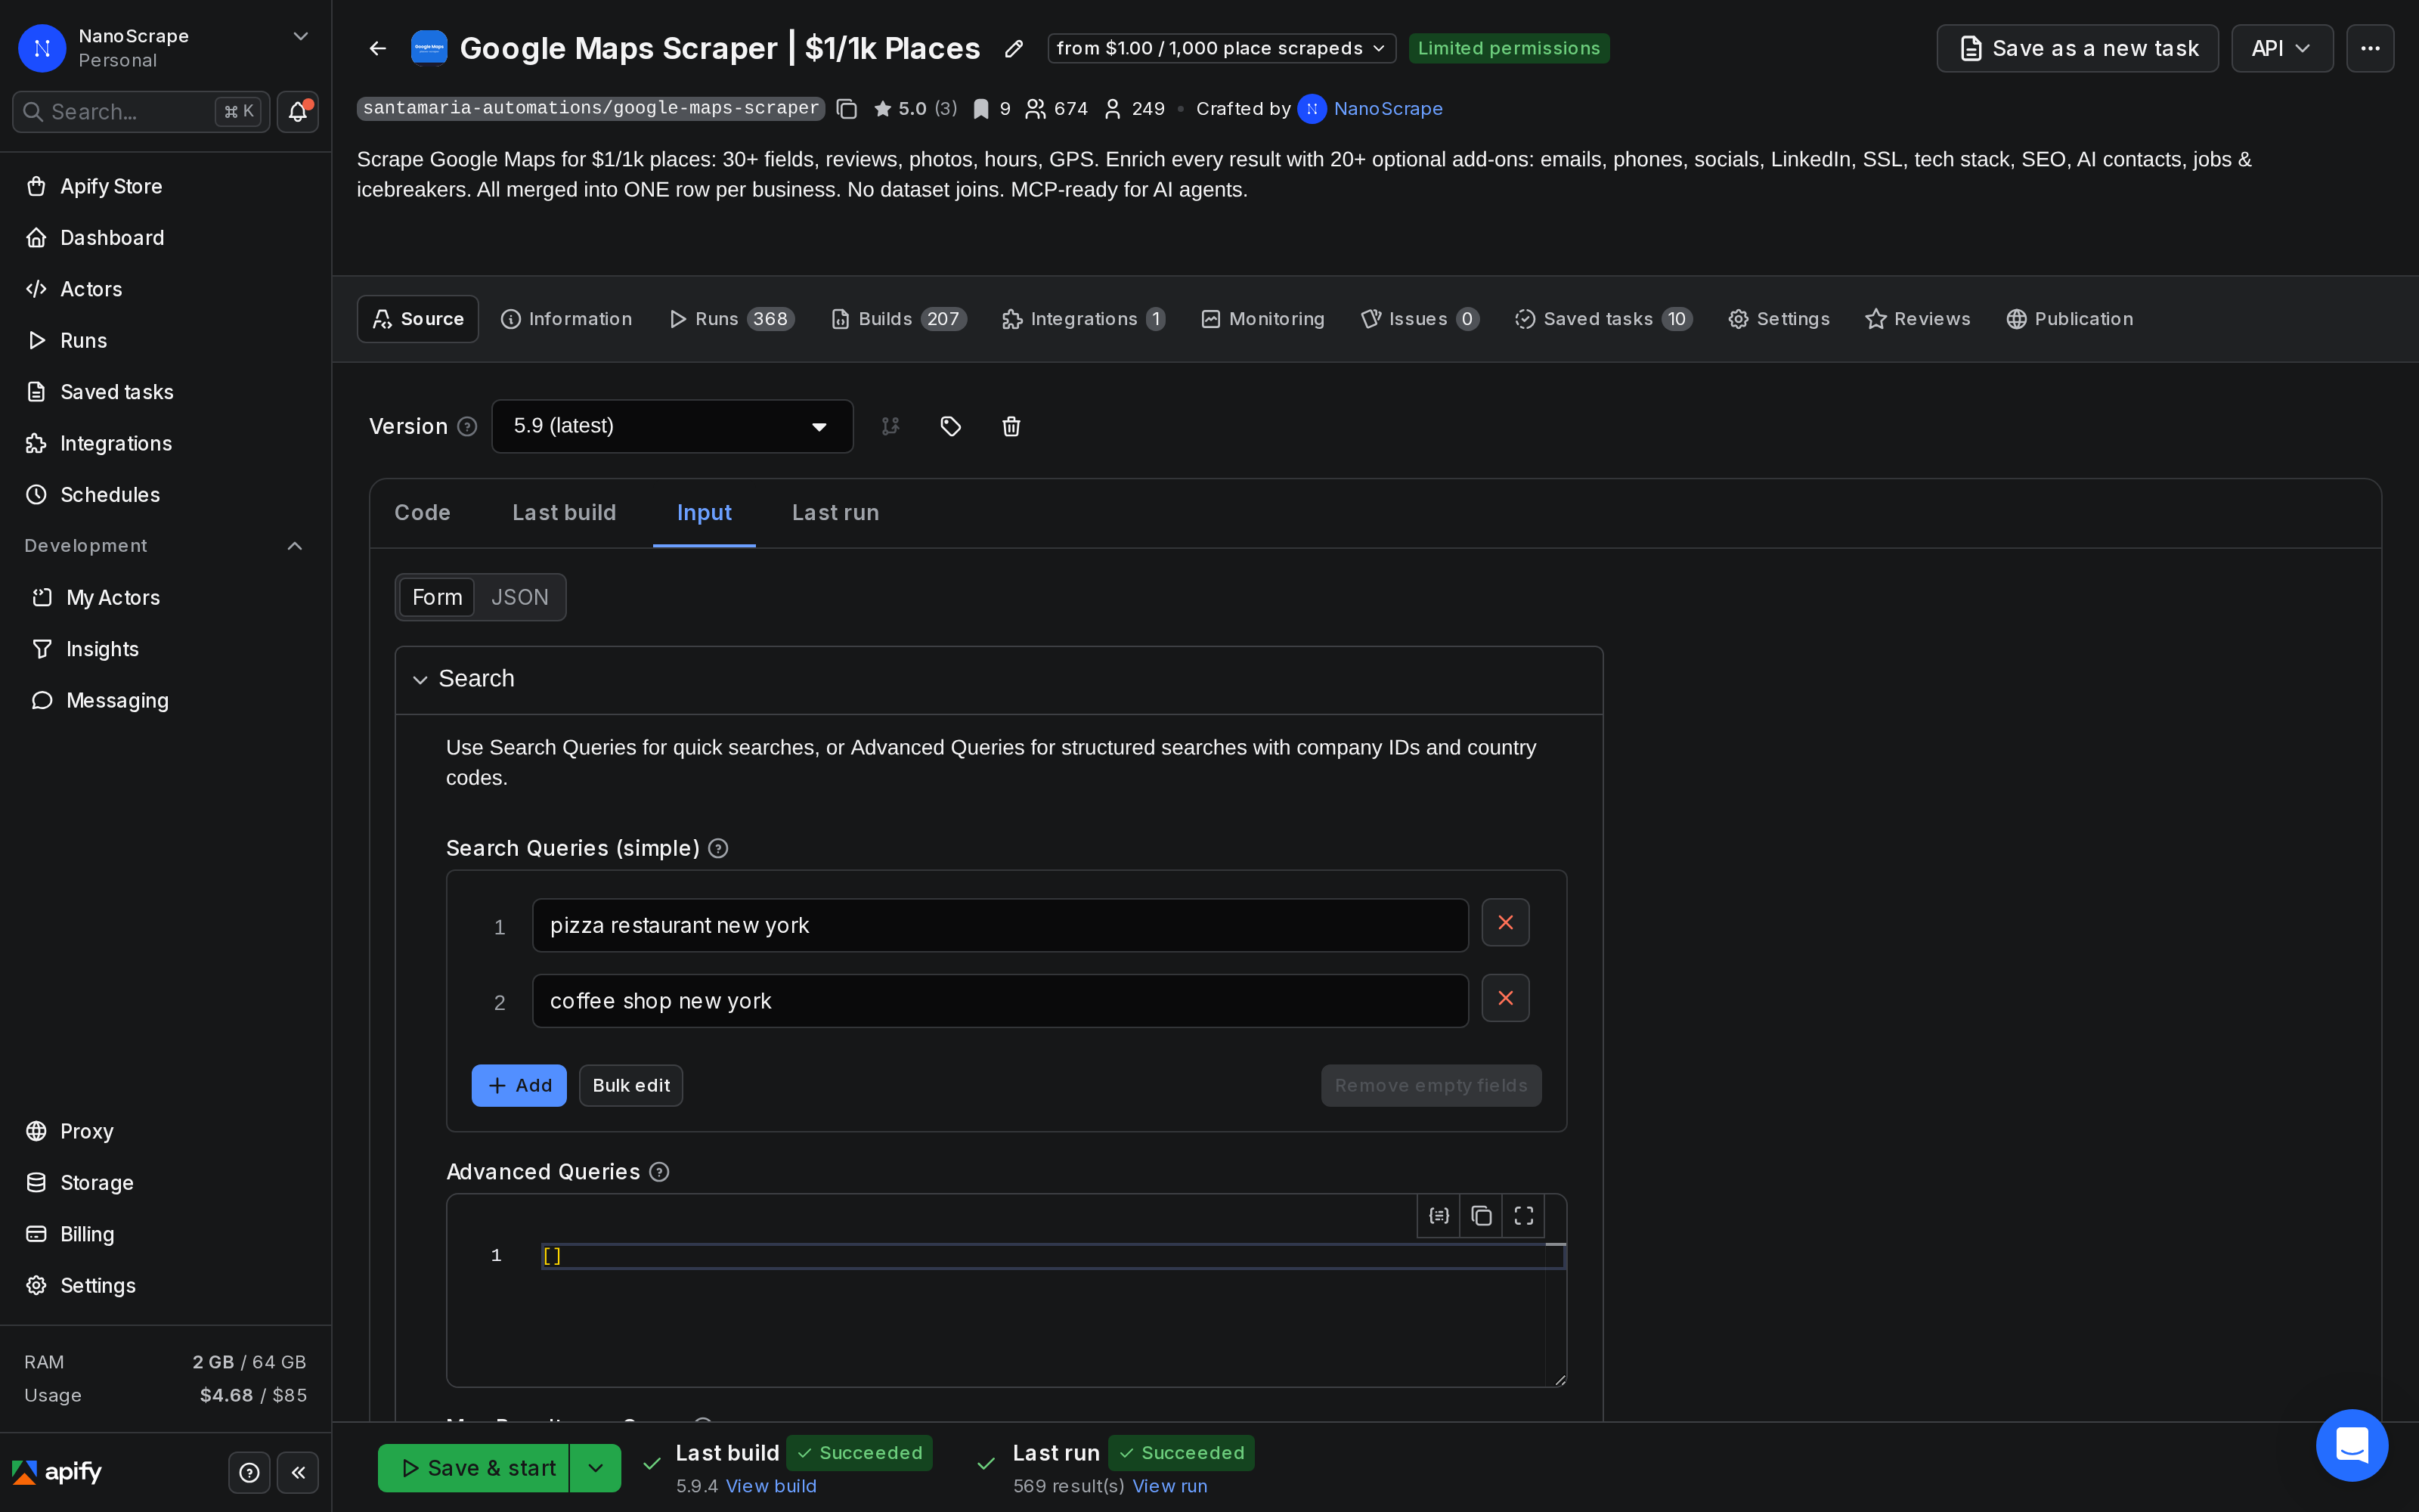
Task: Expand the Advanced Queries editor to fullscreen
Action: point(1523,1216)
